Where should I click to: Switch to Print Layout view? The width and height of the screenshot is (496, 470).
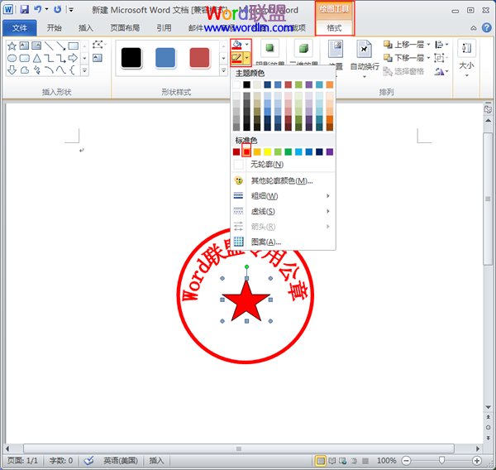coord(321,461)
